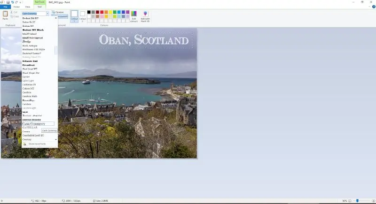Click the Paste clipboard icon
The height and width of the screenshot is (204, 376).
point(5,14)
